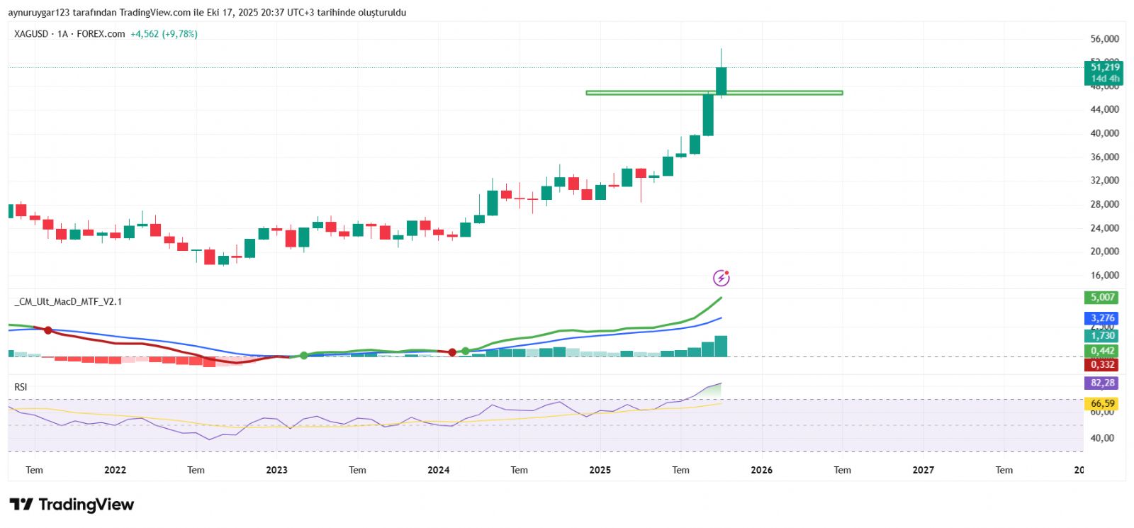Open the _CM_Ult_MacD_MTF_V2.1 indicator label
The height and width of the screenshot is (528, 1134).
pyautogui.click(x=68, y=302)
